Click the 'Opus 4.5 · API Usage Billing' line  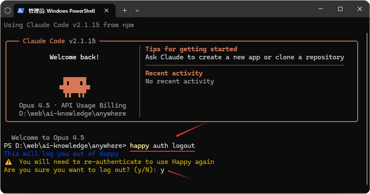click(72, 105)
